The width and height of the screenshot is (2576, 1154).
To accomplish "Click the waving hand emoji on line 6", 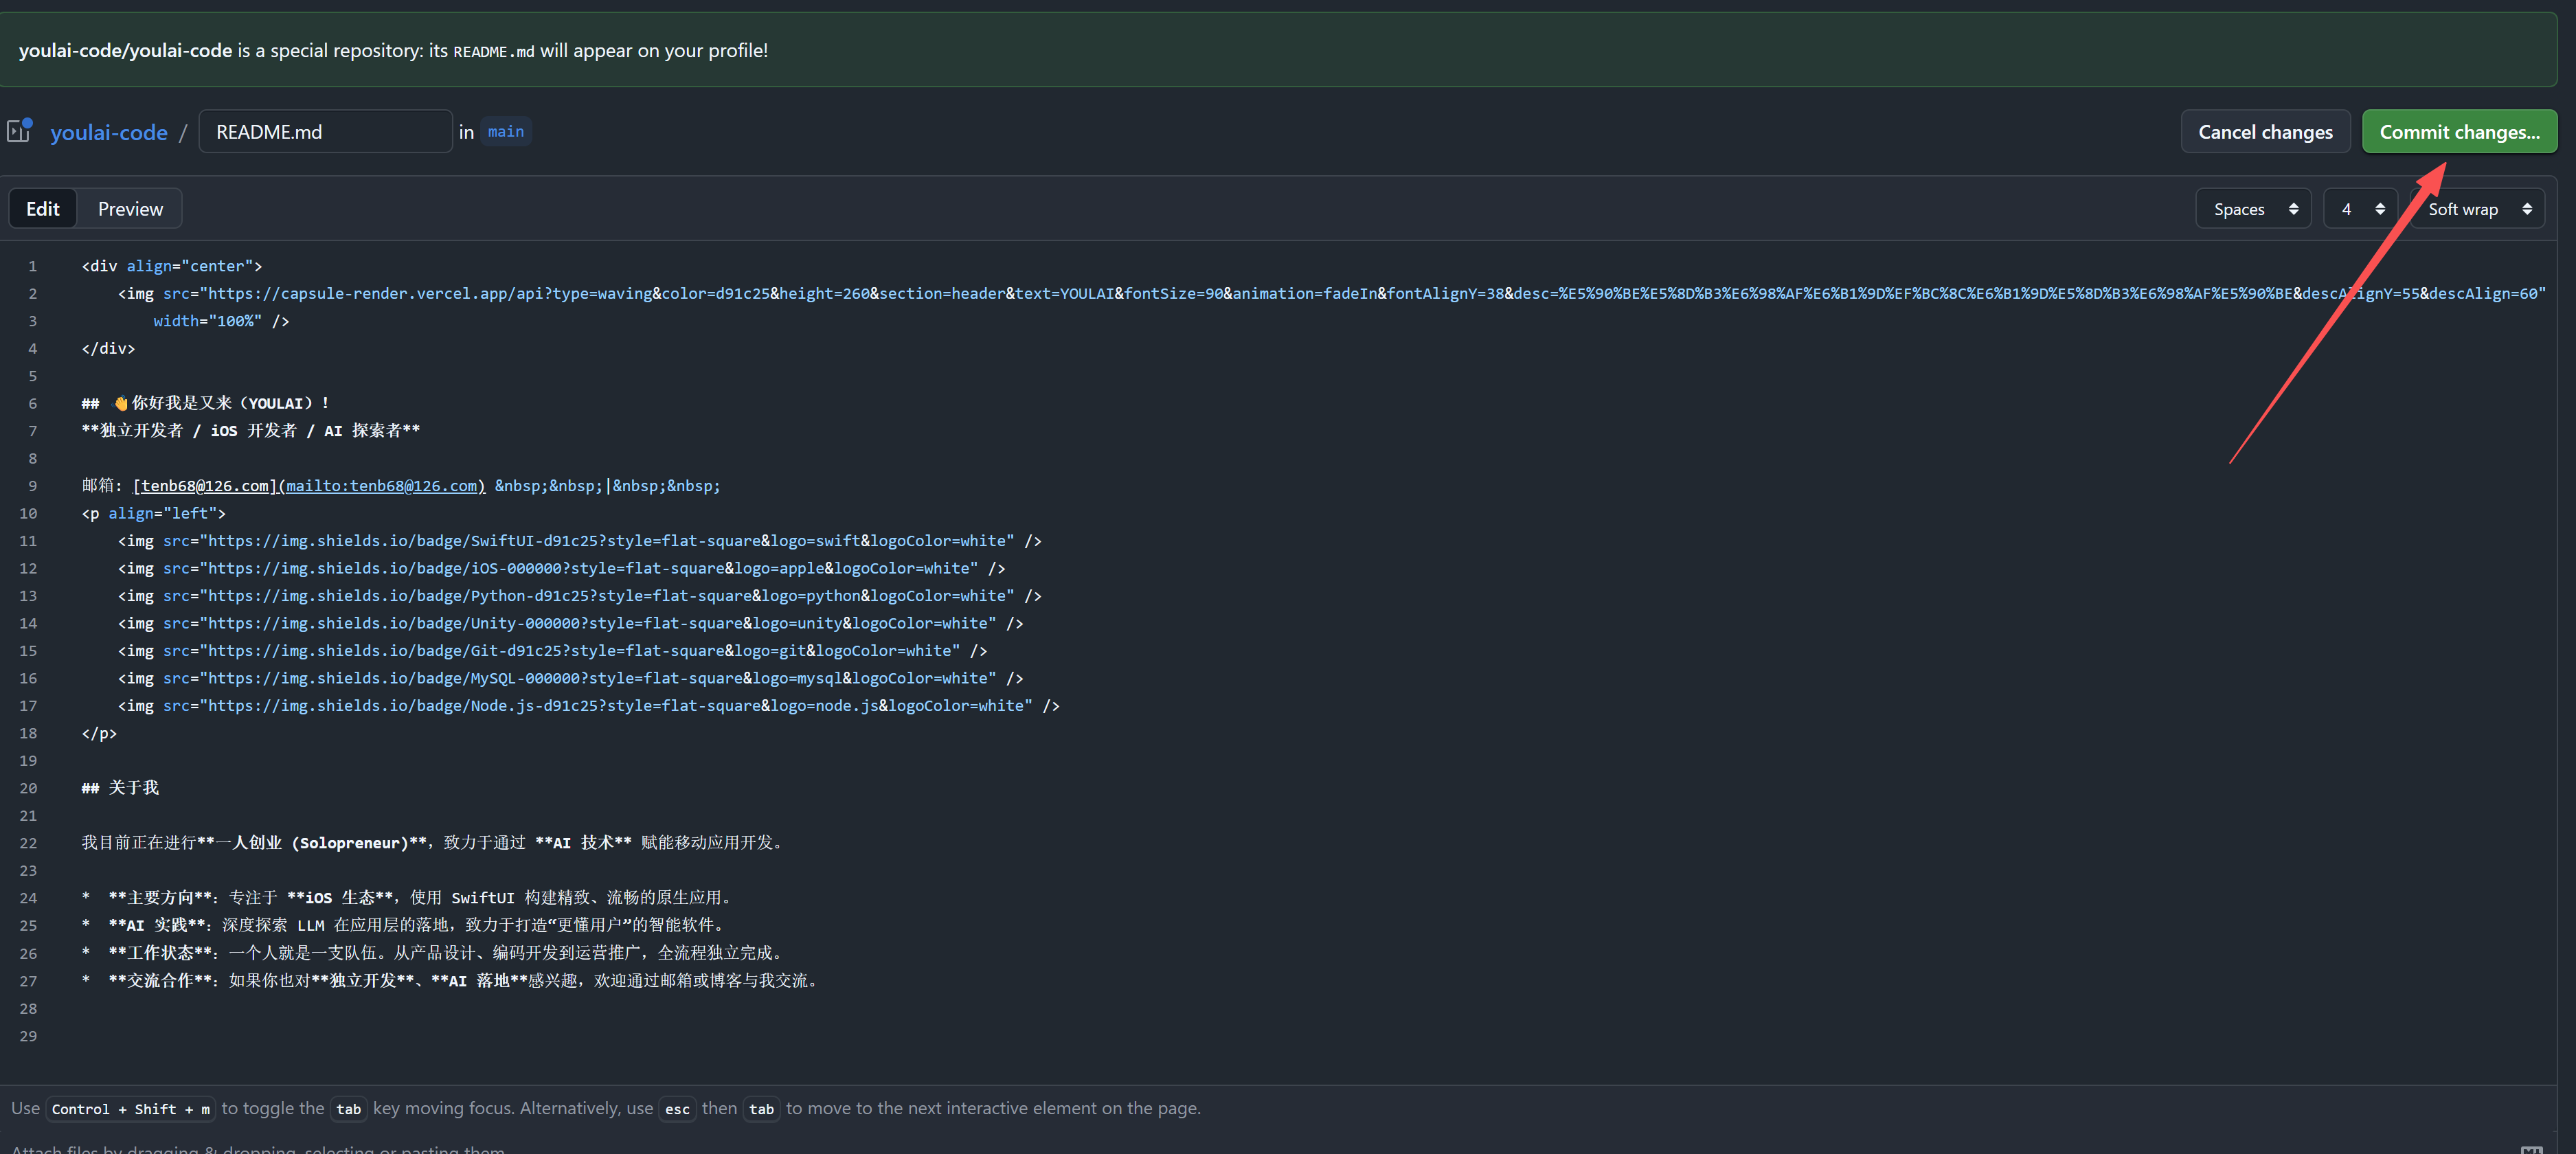I will (x=120, y=403).
